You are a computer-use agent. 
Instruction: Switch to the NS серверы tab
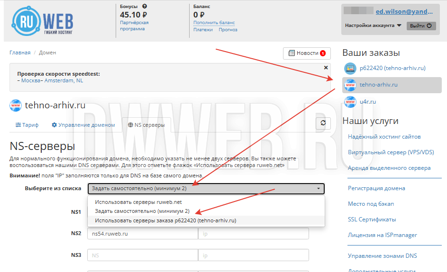point(146,125)
